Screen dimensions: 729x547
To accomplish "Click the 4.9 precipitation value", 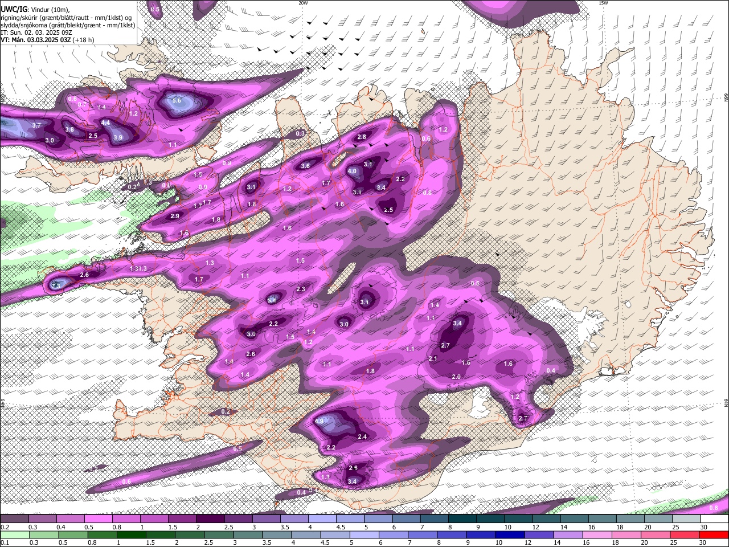I will [x=319, y=421].
